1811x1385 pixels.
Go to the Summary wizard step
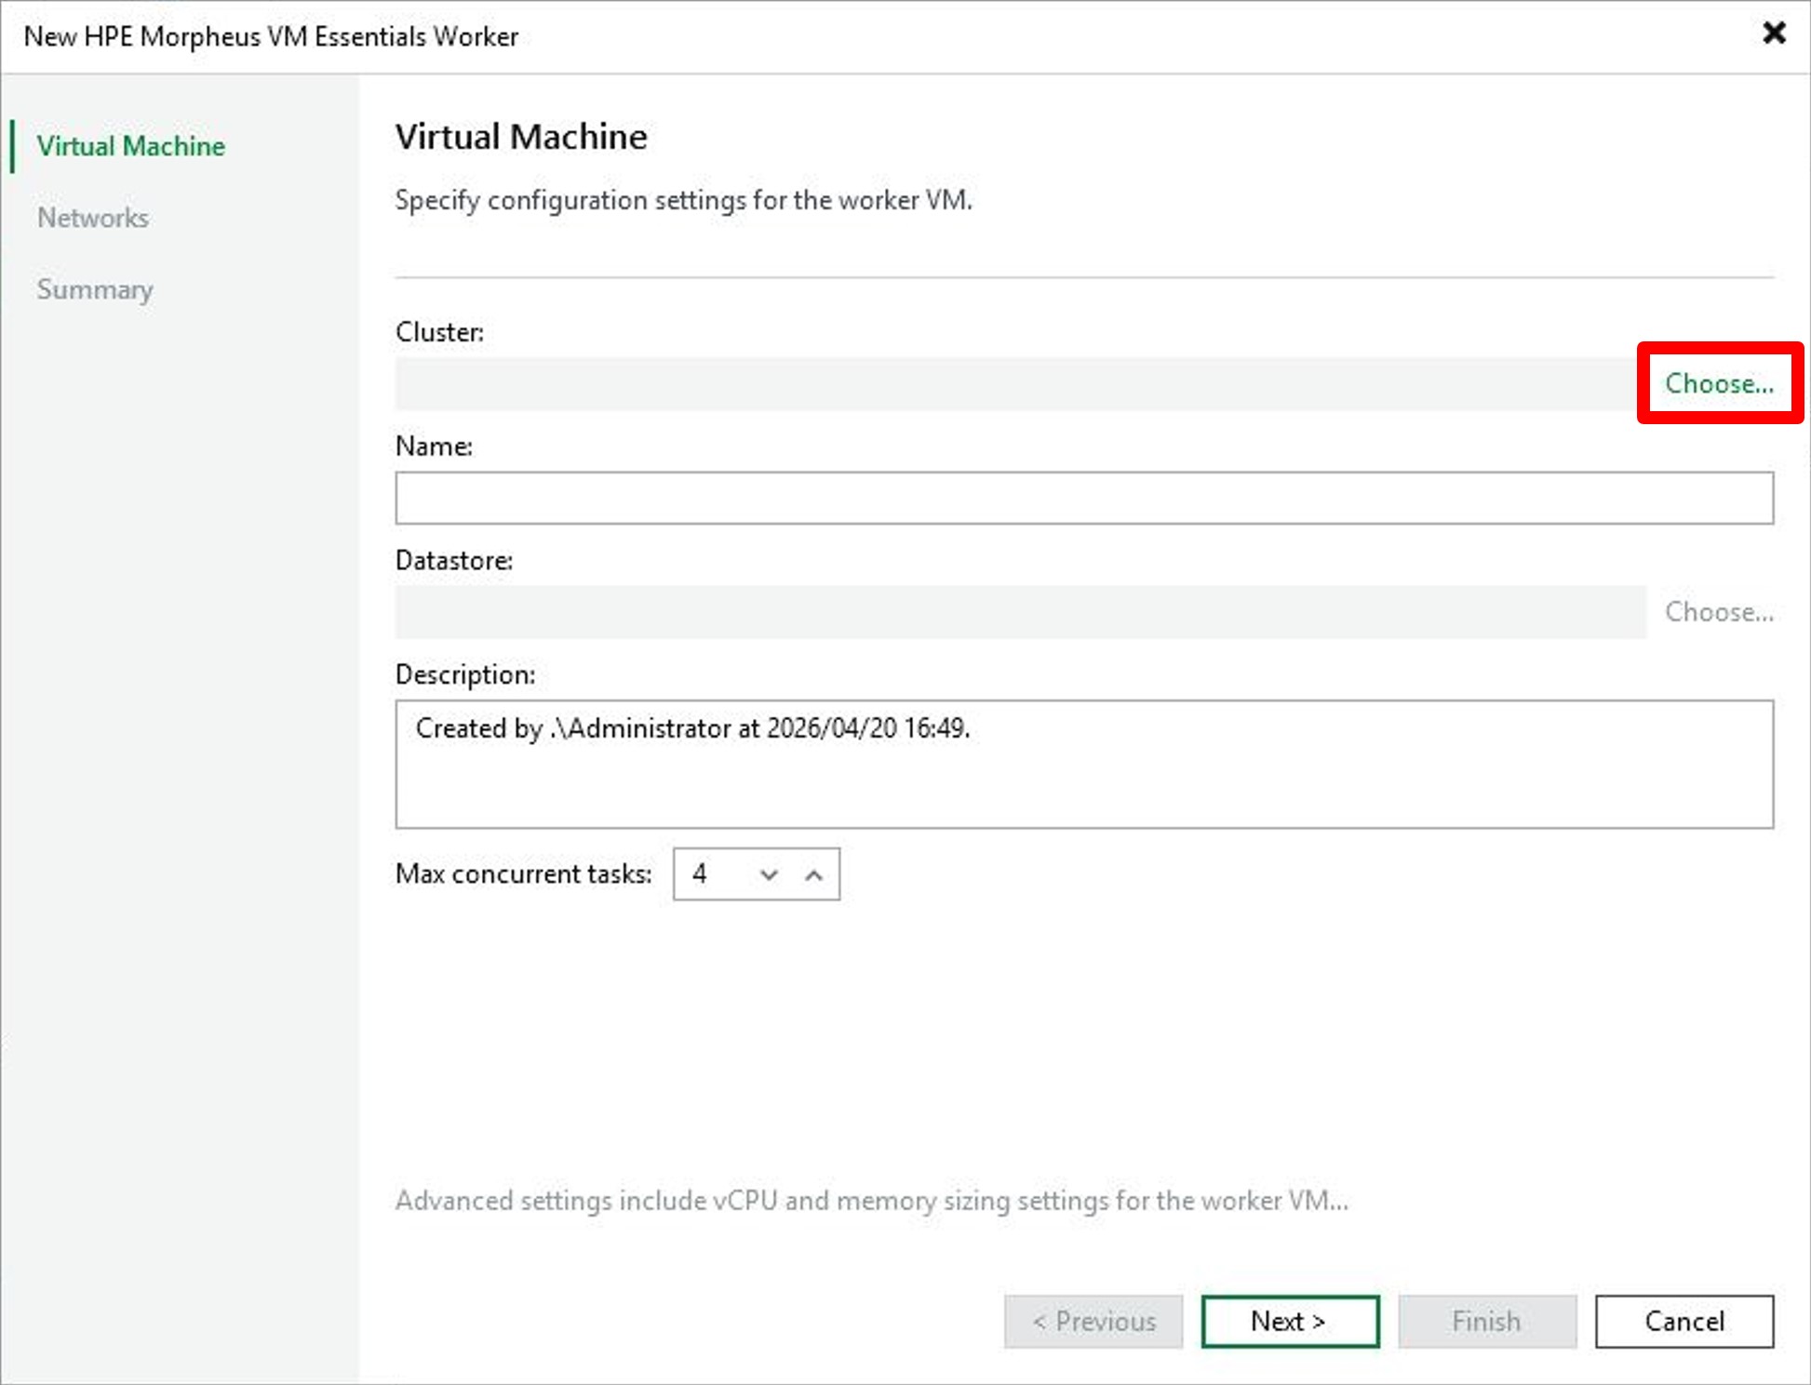(x=95, y=289)
